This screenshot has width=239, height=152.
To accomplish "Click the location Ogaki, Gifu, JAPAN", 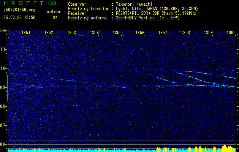I will coord(136,9).
